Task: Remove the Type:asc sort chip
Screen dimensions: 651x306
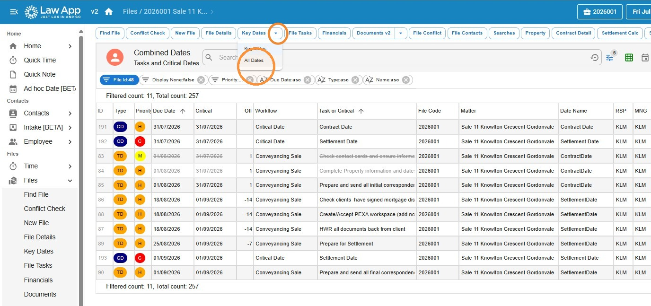Action: pos(355,80)
